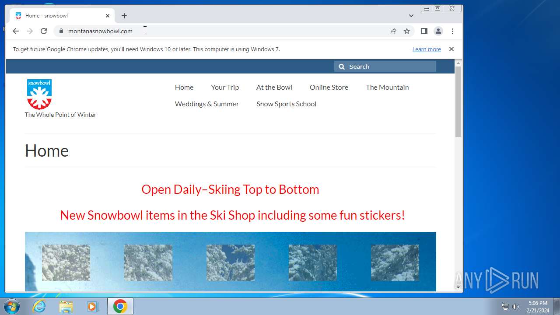Screen dimensions: 560x315
Task: Click the fourth snowy tree thumbnail
Action: tap(313, 262)
